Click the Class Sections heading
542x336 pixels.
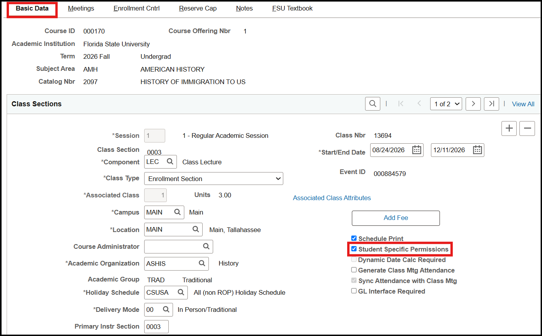pos(37,104)
